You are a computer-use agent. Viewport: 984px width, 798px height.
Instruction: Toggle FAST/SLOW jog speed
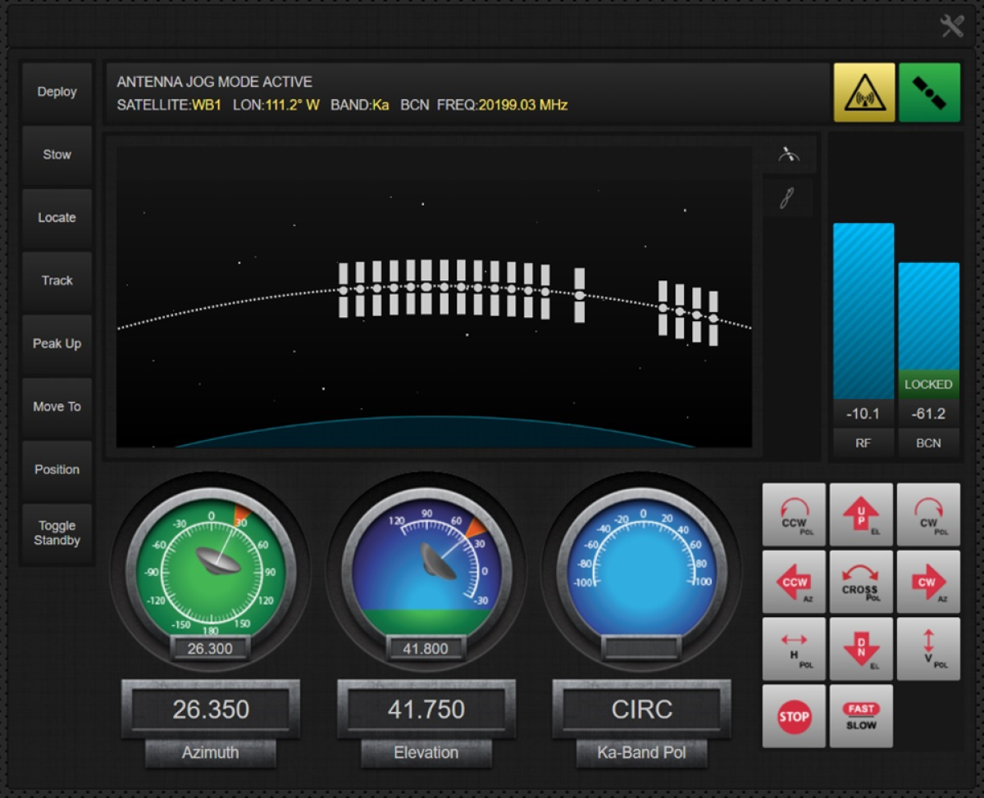[x=861, y=716]
